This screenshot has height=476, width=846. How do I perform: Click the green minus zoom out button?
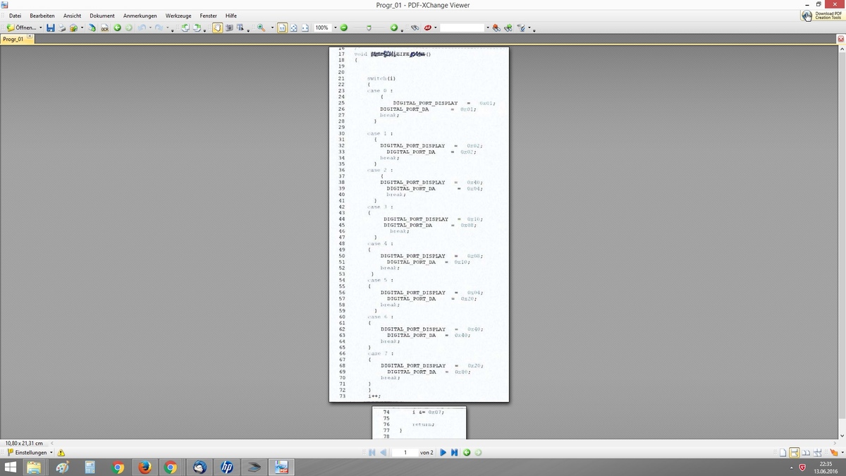click(x=343, y=28)
